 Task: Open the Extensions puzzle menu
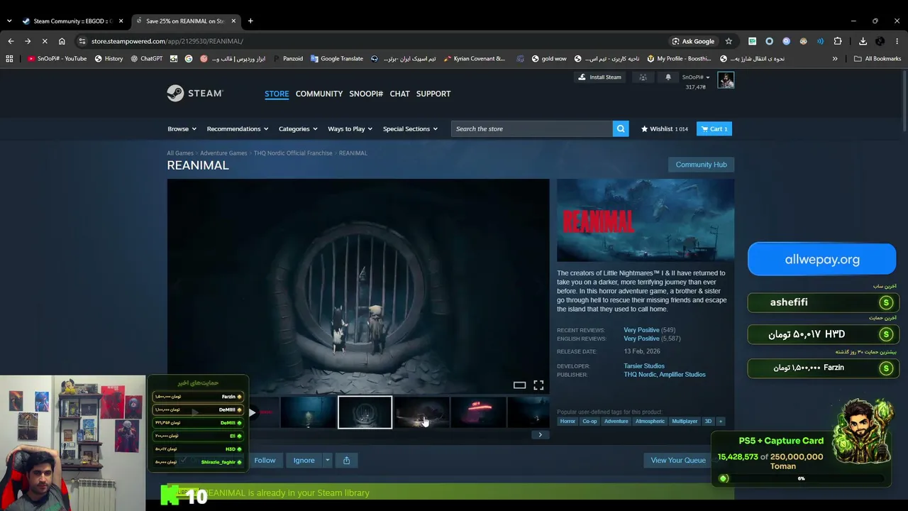tap(838, 41)
